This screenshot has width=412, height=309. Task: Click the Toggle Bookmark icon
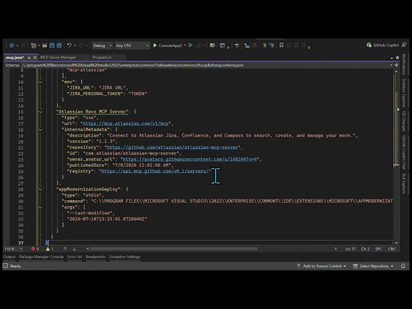point(281,46)
